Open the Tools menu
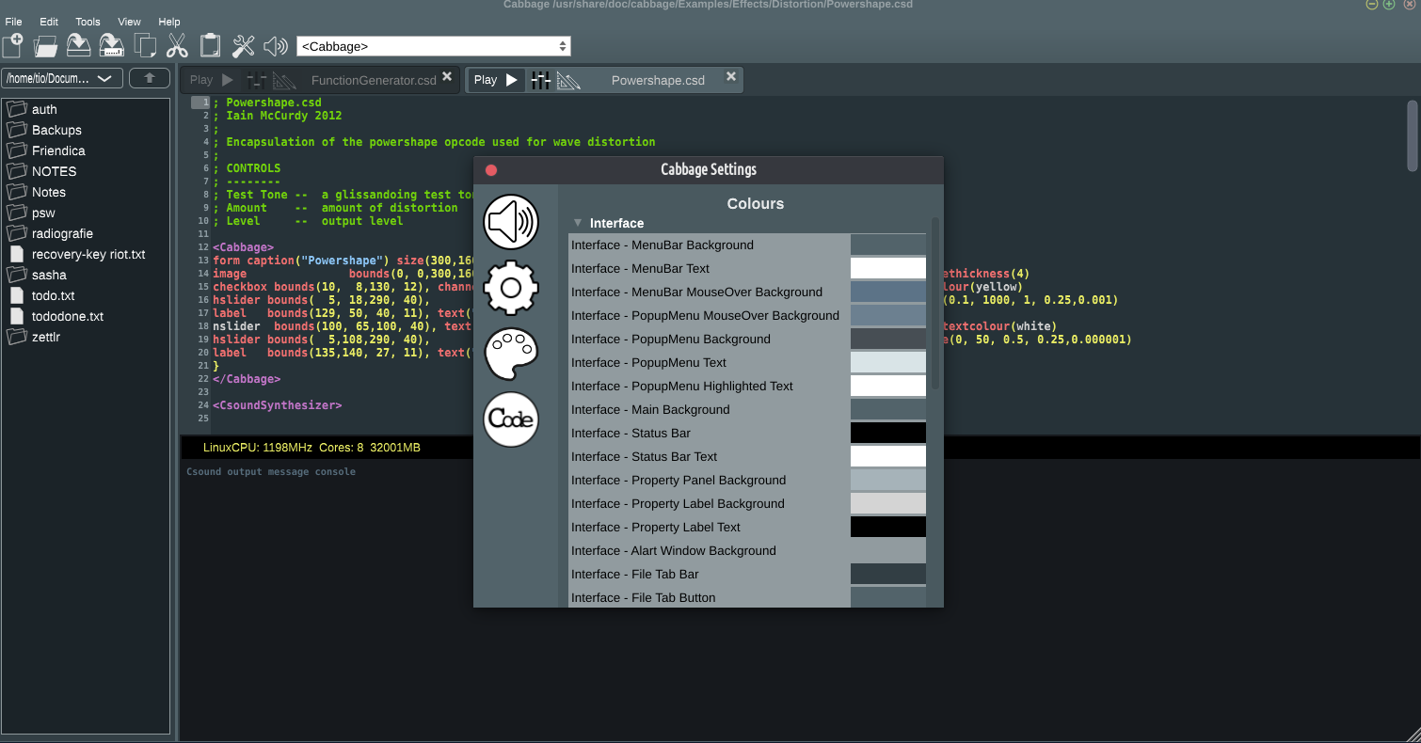1421x743 pixels. pyautogui.click(x=88, y=22)
